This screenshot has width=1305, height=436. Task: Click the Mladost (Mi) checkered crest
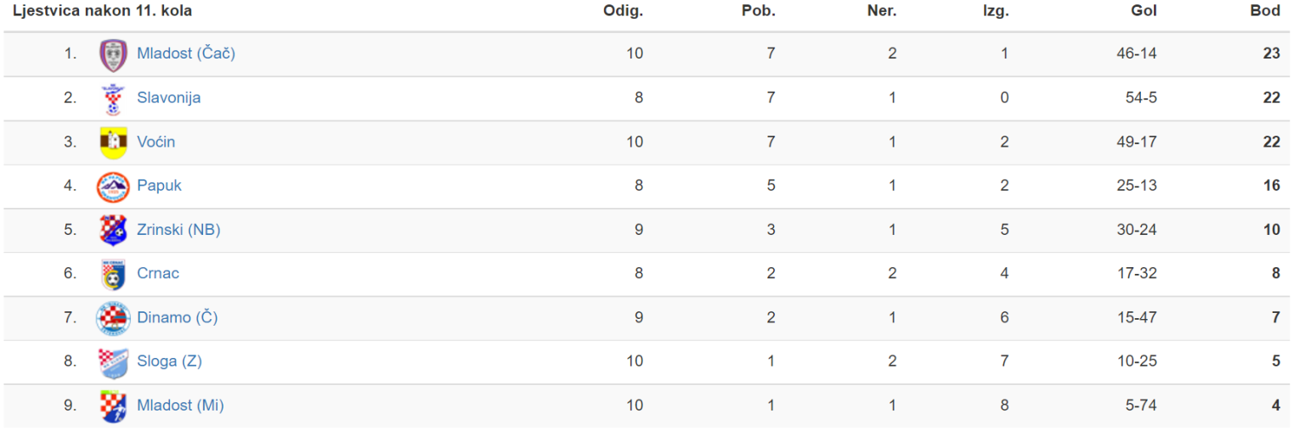pyautogui.click(x=113, y=406)
